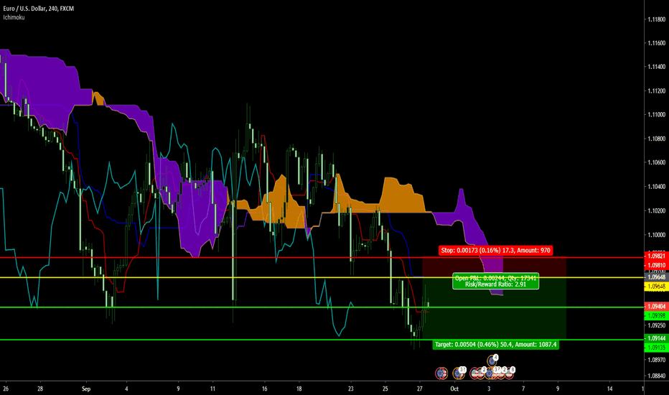
Task: Click the 1.09821 red price label
Action: coord(656,256)
